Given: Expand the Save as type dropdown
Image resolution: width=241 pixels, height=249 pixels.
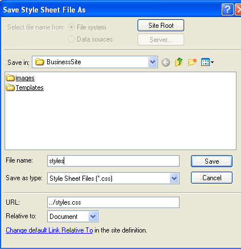Looking at the screenshot, I should pyautogui.click(x=174, y=178).
